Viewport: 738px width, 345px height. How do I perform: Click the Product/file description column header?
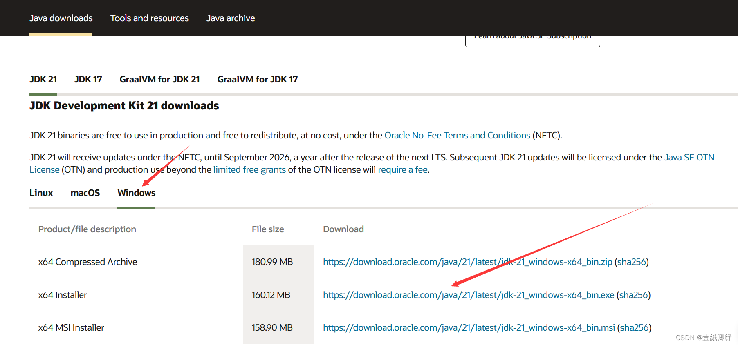click(87, 229)
